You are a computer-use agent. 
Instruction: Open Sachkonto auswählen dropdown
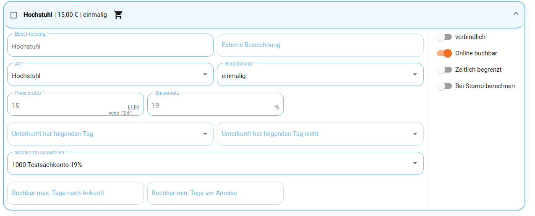point(215,164)
